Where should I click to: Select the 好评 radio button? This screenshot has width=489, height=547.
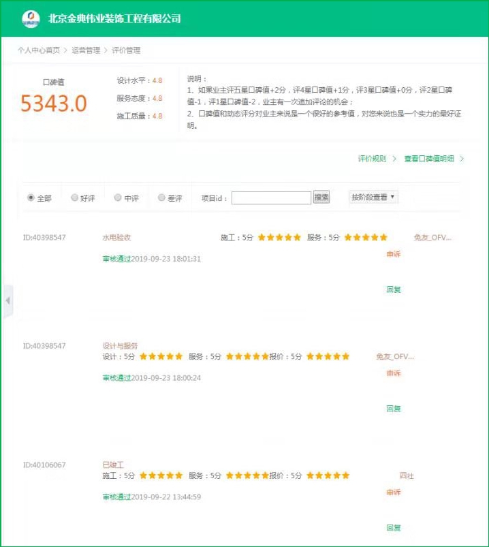click(75, 198)
